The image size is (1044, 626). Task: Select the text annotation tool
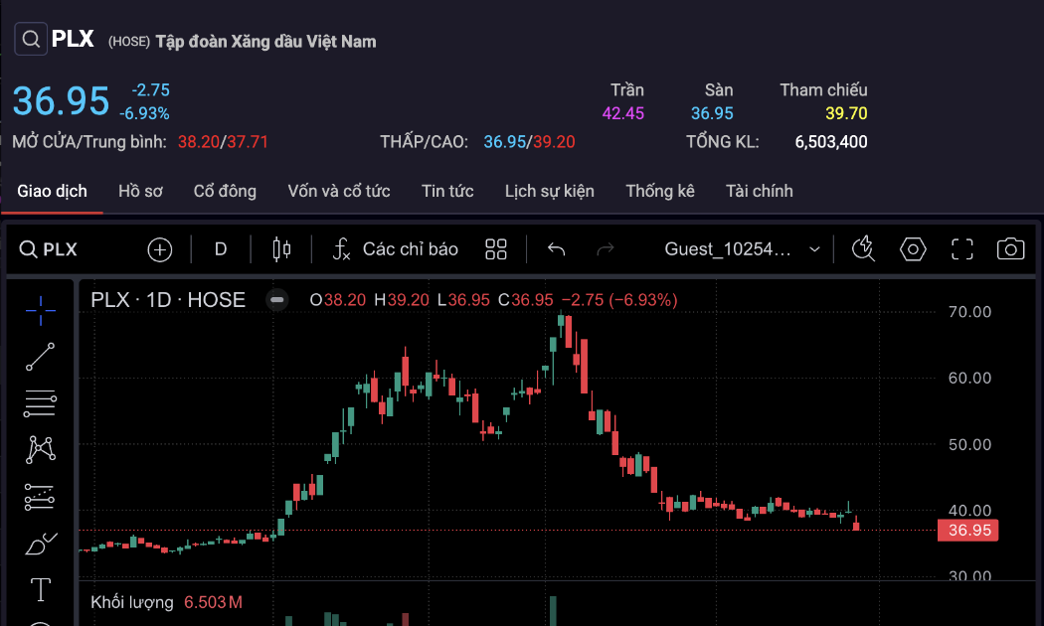click(x=40, y=590)
